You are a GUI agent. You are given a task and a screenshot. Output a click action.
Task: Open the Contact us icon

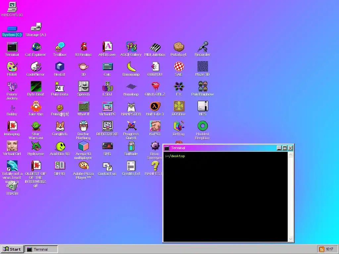tap(107, 166)
